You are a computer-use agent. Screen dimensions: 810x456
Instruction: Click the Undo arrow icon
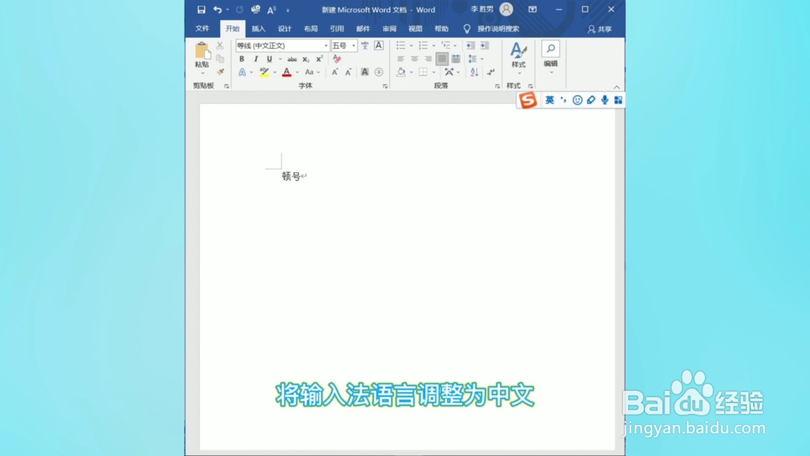click(218, 10)
